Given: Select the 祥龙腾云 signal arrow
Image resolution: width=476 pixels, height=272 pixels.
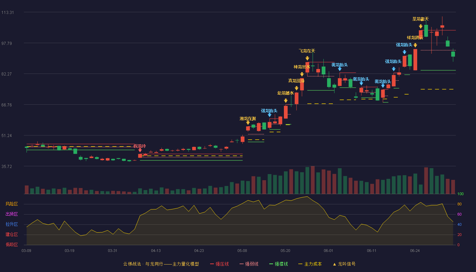Looking at the screenshot, I should click(415, 45).
